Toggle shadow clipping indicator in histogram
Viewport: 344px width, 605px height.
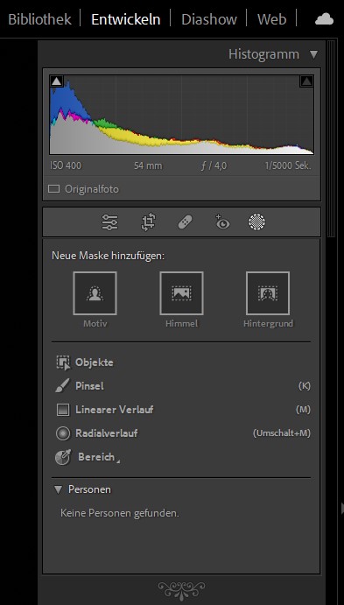tap(57, 81)
